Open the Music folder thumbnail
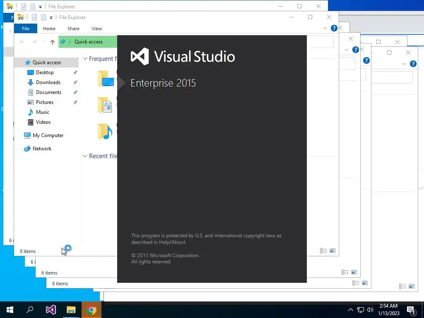 coord(105,132)
